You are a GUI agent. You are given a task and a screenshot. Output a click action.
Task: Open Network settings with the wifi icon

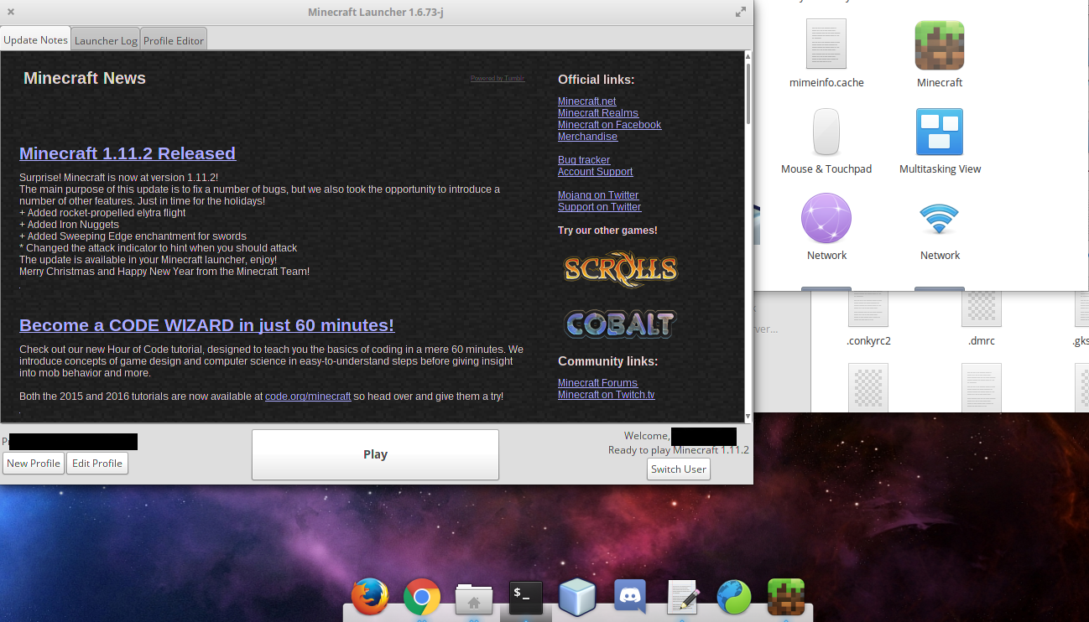point(939,218)
